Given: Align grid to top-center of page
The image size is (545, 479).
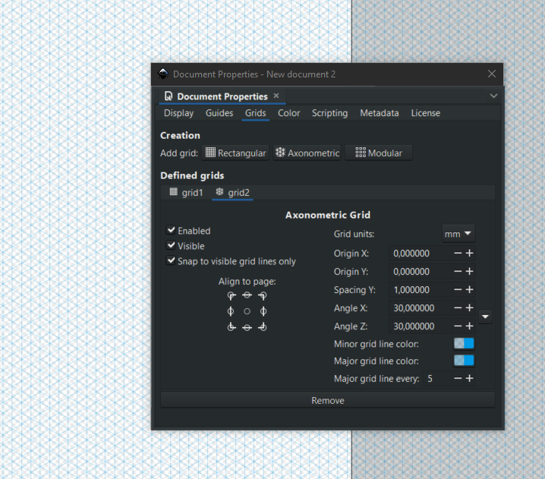Looking at the screenshot, I should click(x=247, y=295).
